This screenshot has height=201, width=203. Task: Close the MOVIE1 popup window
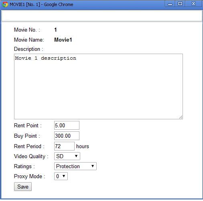click(193, 4)
